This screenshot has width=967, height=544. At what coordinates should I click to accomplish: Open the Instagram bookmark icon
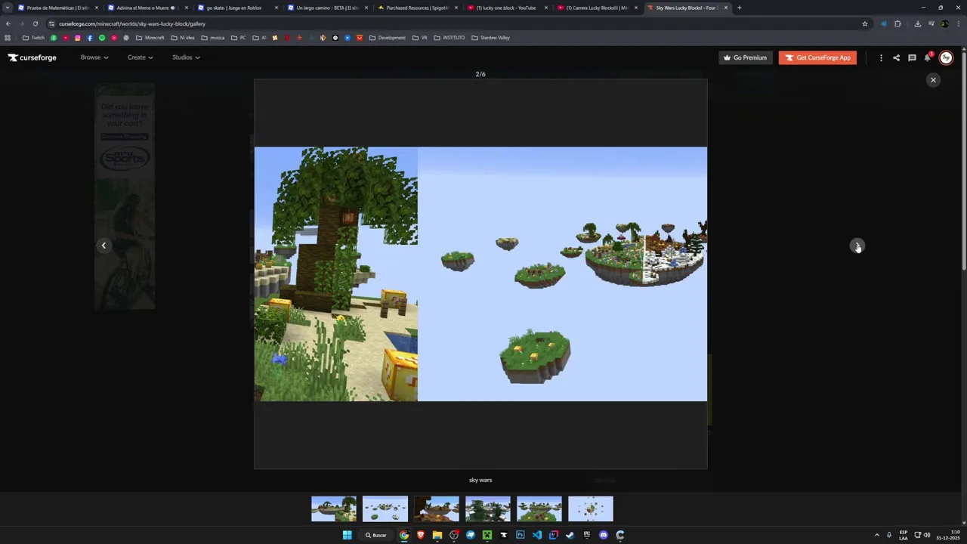coord(77,38)
